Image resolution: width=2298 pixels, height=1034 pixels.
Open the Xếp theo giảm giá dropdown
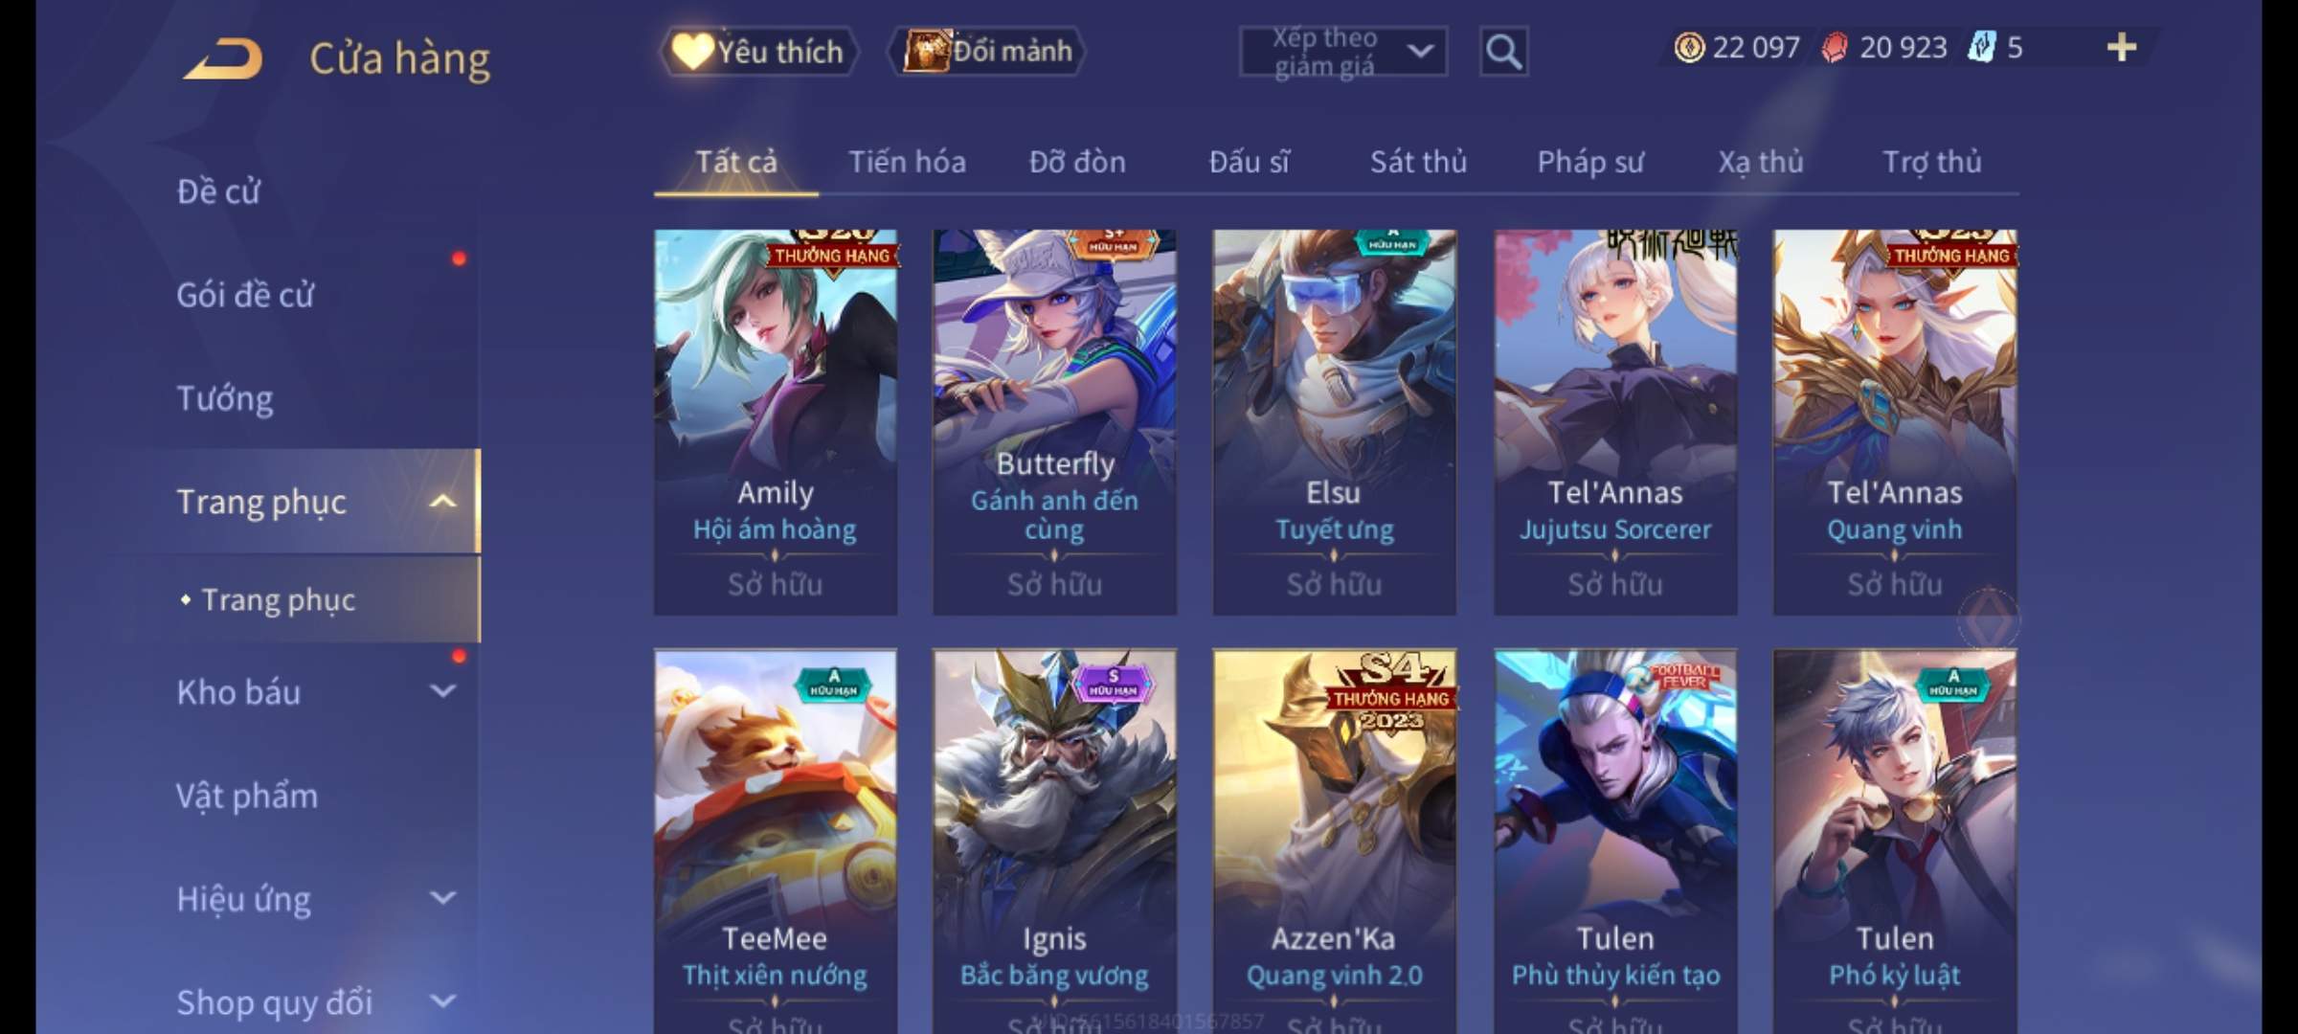[x=1343, y=52]
